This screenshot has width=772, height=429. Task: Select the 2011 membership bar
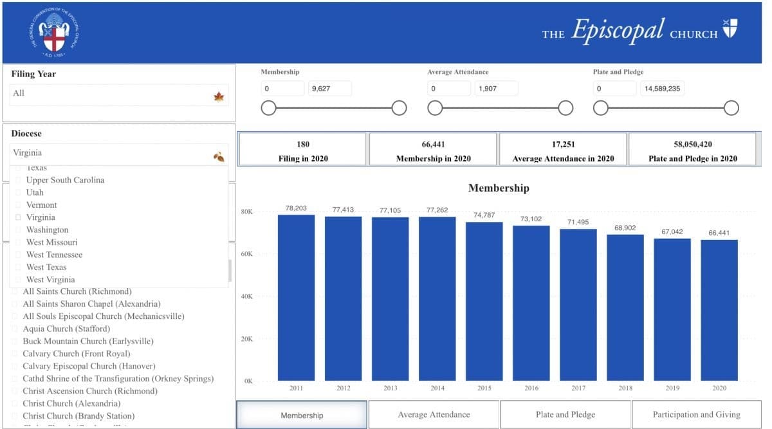coord(297,298)
